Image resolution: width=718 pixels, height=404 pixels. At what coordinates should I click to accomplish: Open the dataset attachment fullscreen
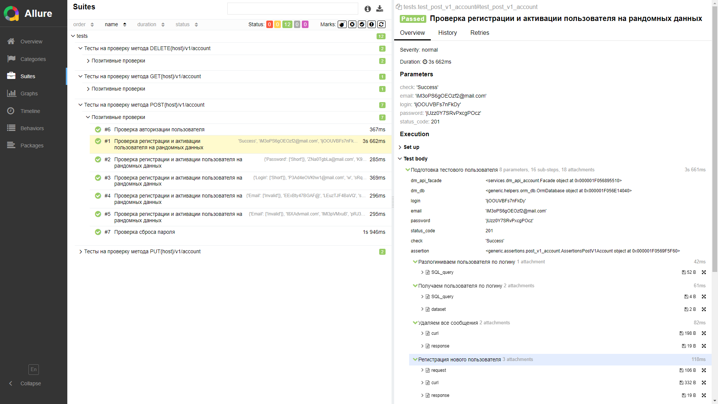point(704,309)
